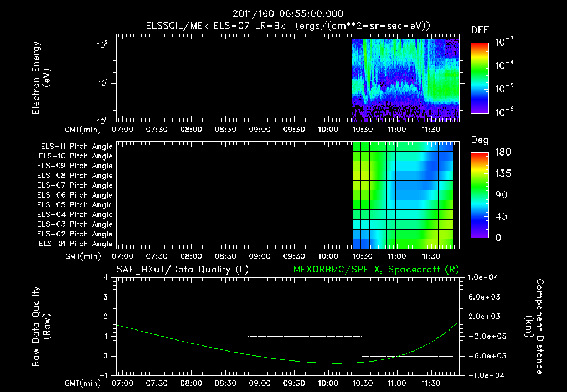This screenshot has height=392, width=567.
Task: Click the DEF color bar legend
Action: point(480,78)
